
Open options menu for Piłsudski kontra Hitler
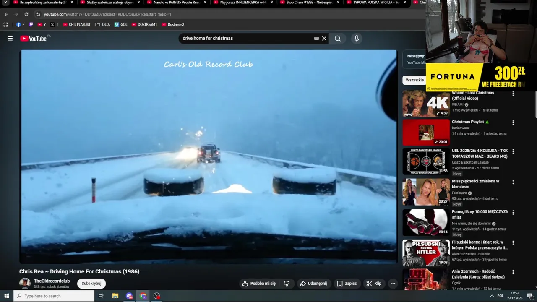coord(513,243)
